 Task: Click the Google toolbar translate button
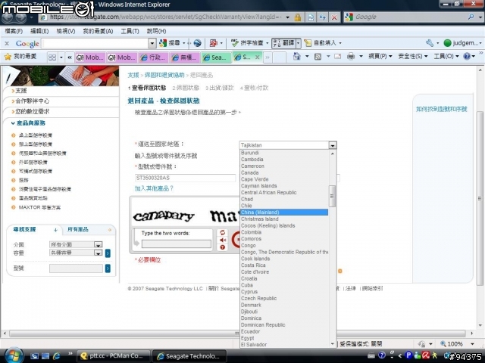(283, 43)
